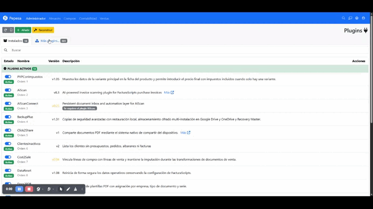
Task: Click the Acciones column header
Action: pyautogui.click(x=359, y=61)
